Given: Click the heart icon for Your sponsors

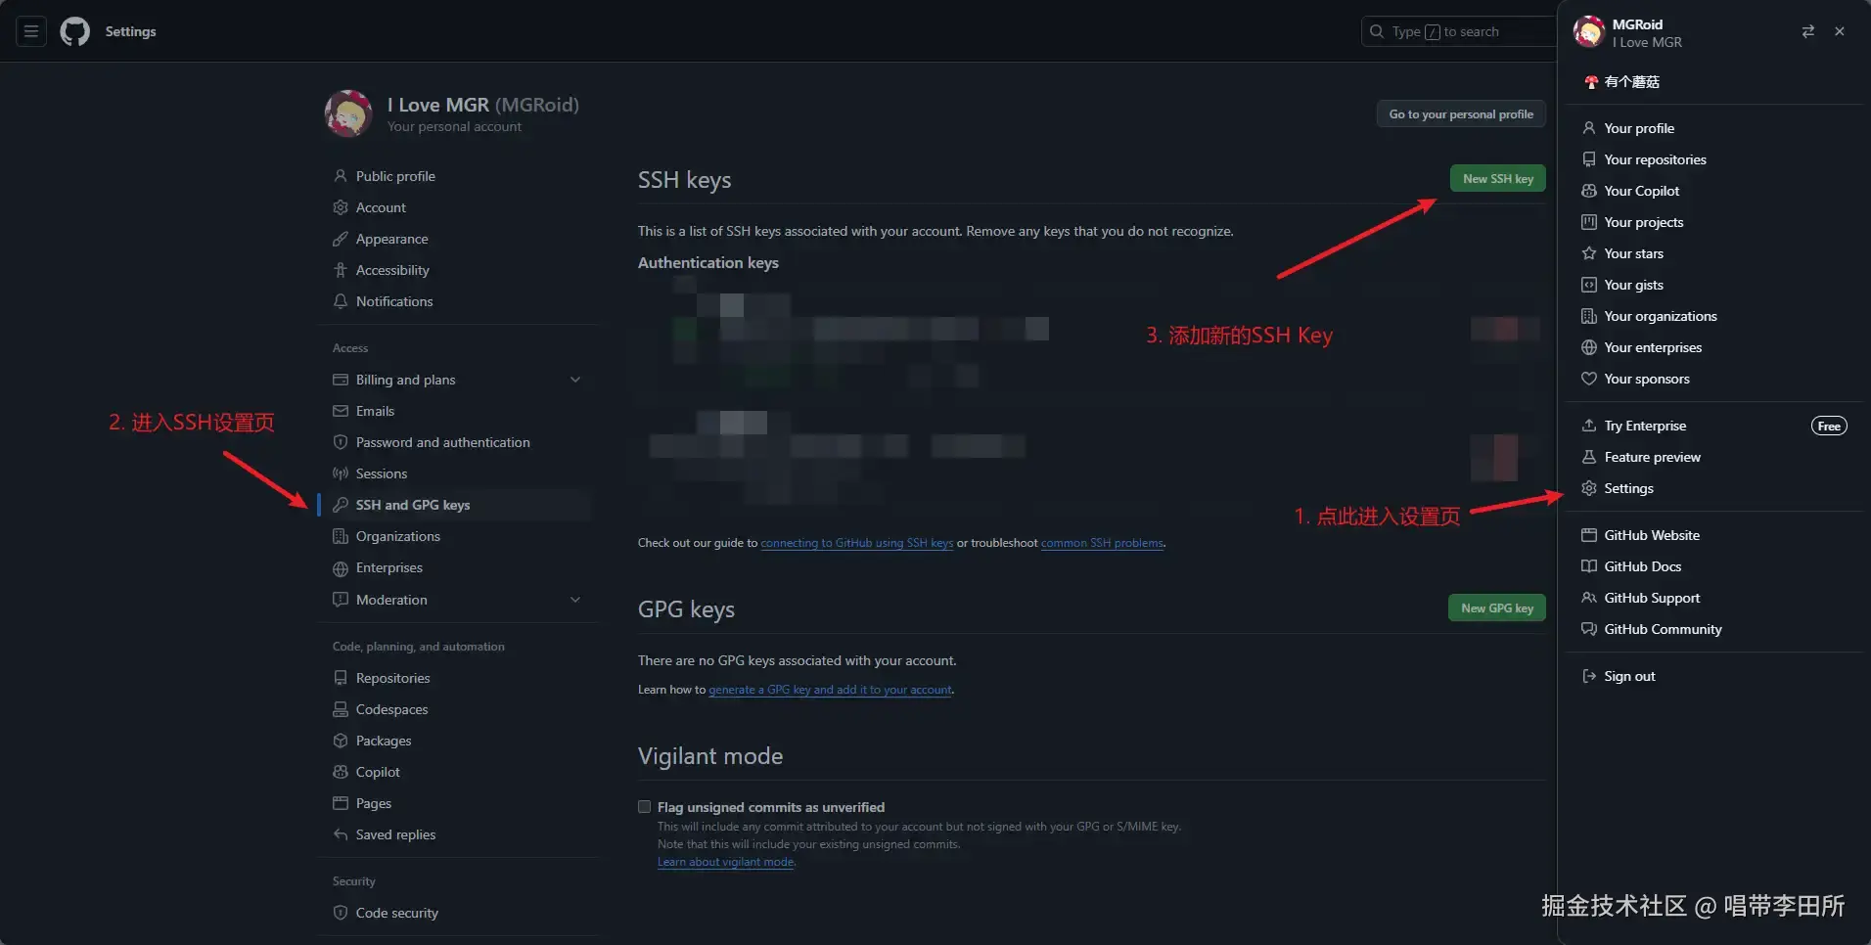Looking at the screenshot, I should point(1589,379).
